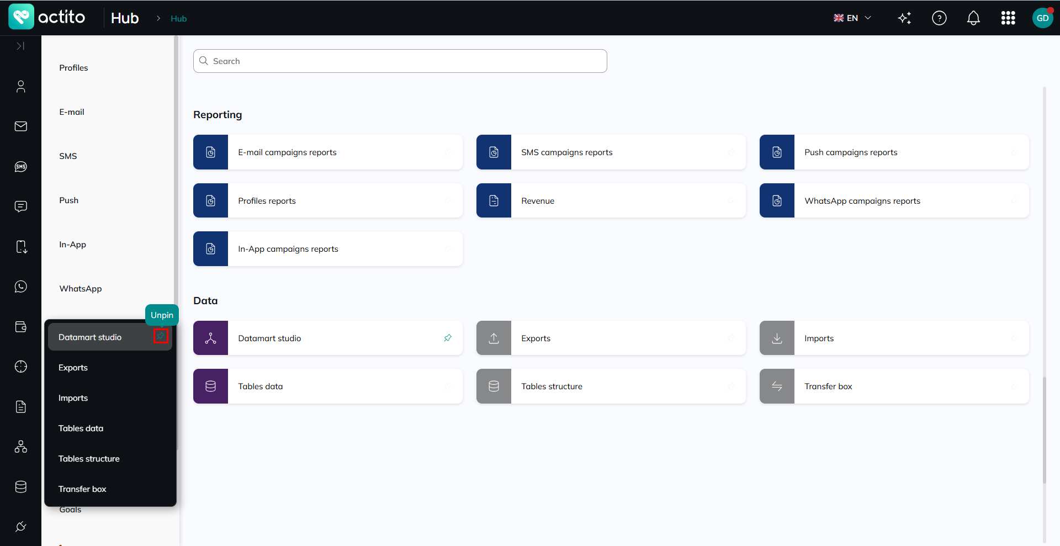The height and width of the screenshot is (546, 1060).
Task: Click the hierarchy tree icon in sidebar
Action: [x=20, y=447]
